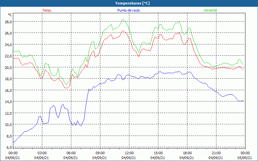Click the blue dew point minimum at 00:00
Viewport: 258px width, 161px height.
[x=14, y=142]
